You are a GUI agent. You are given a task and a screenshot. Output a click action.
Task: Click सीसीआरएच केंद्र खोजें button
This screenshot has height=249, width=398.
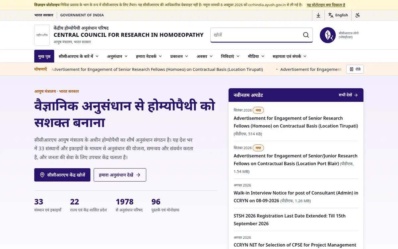pos(62,175)
